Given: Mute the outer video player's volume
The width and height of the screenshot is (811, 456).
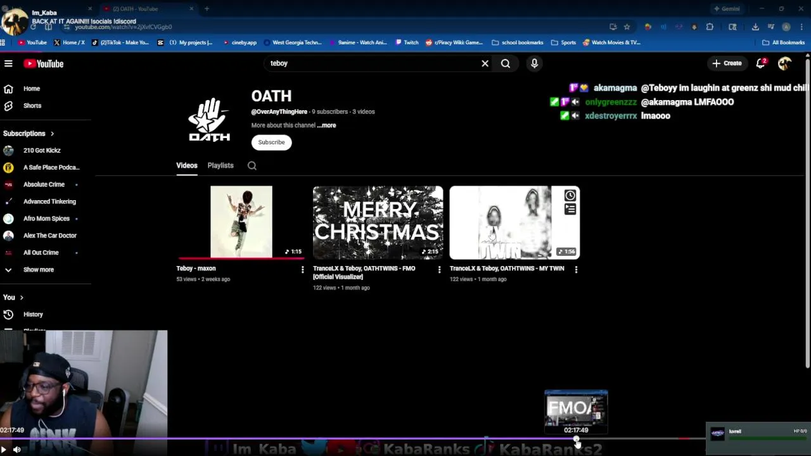Looking at the screenshot, I should (17, 450).
